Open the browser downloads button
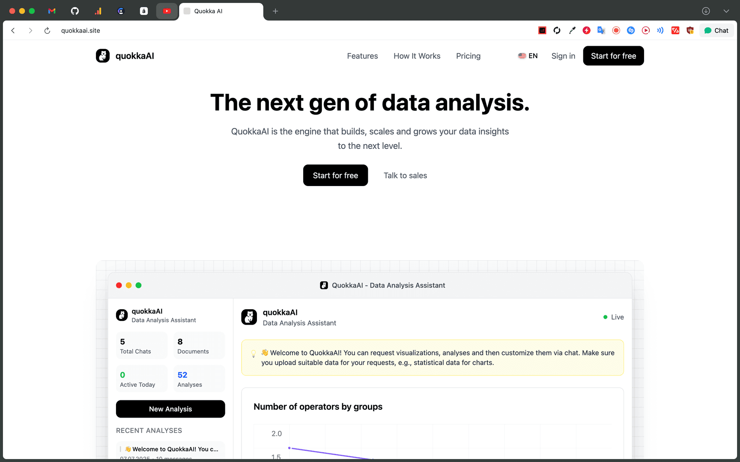The height and width of the screenshot is (462, 740). click(706, 11)
